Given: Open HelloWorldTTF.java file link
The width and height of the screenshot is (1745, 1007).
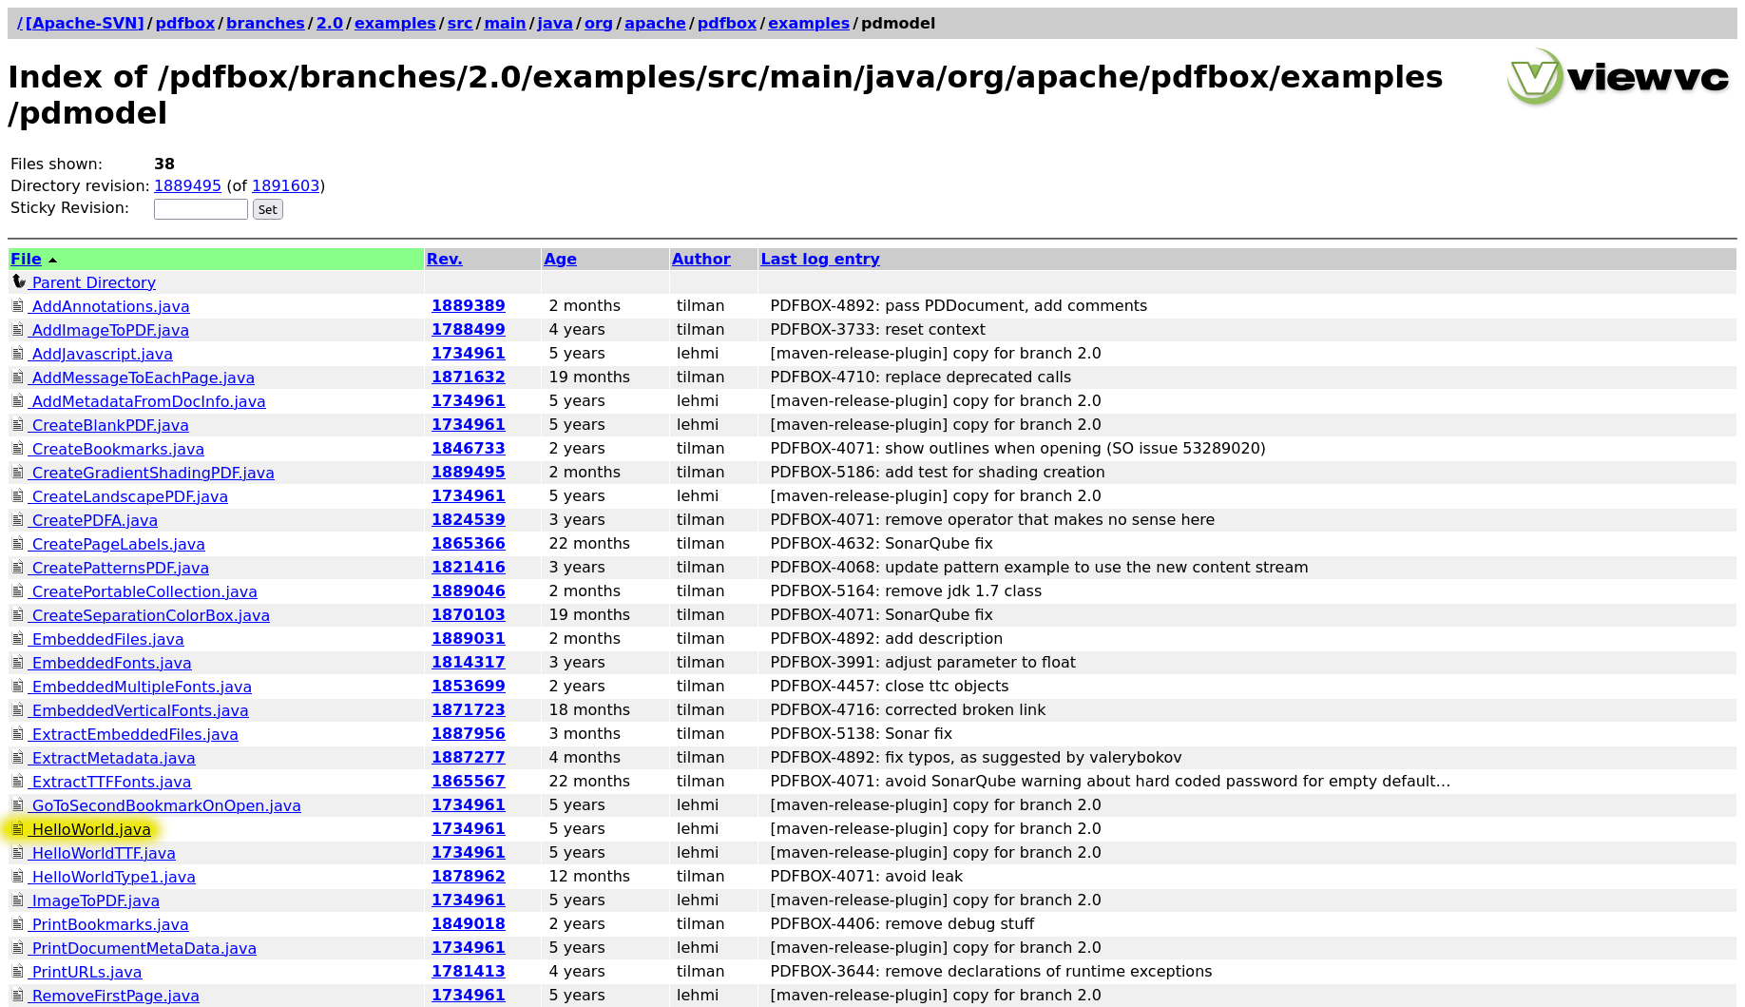Looking at the screenshot, I should 103,853.
